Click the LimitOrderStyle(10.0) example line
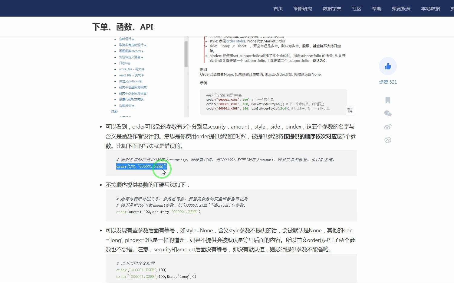Image resolution: width=454 pixels, height=283 pixels. coord(268,108)
